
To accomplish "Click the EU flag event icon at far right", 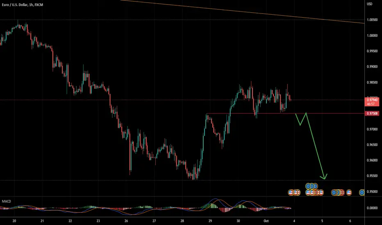I will (362, 193).
